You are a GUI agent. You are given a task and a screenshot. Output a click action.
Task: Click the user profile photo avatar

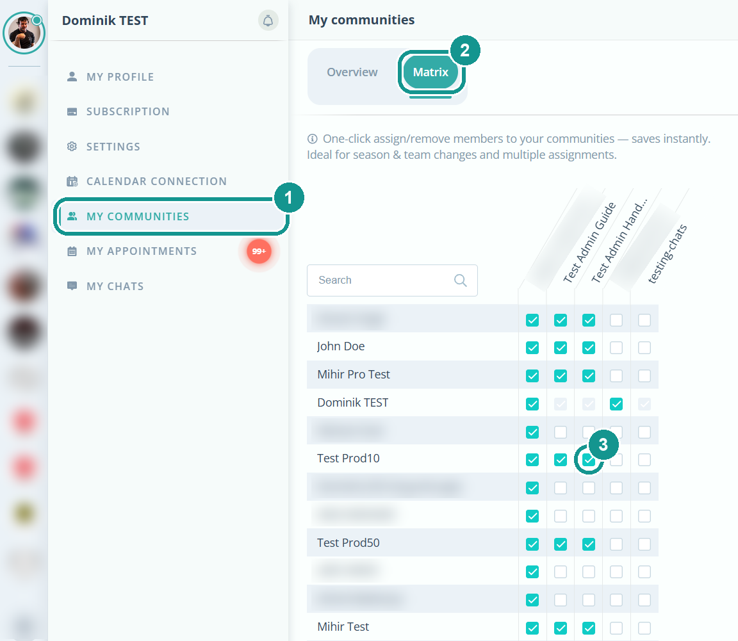24,33
